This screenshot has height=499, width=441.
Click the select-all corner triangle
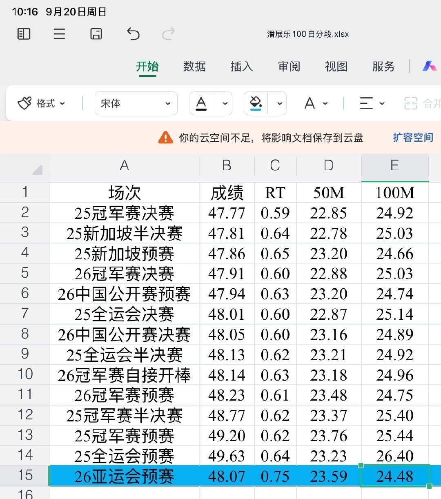[37, 169]
